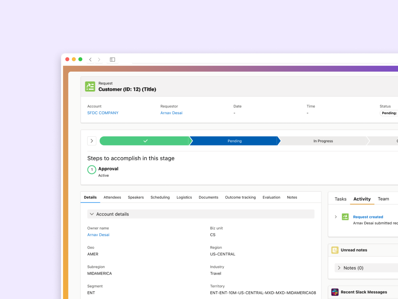Open the Requestor Arnav Desai link
398x299 pixels.
pos(171,113)
